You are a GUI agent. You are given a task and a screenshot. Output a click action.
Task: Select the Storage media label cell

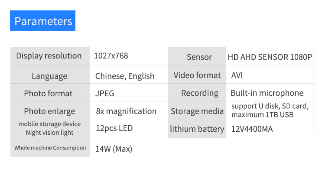coord(197,110)
